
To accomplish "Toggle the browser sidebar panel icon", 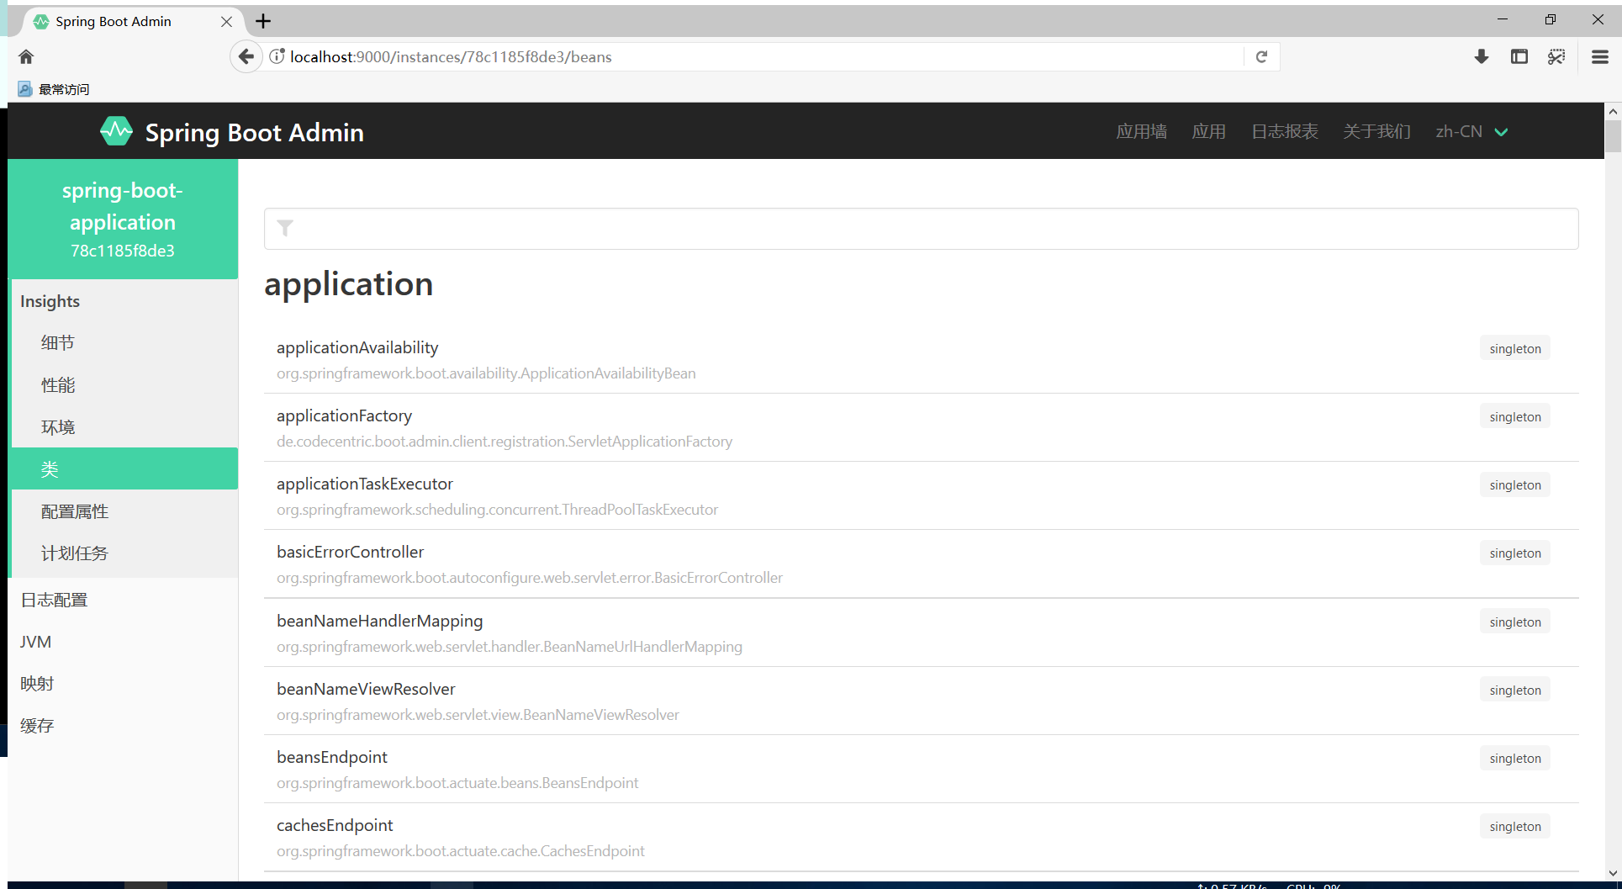I will pyautogui.click(x=1519, y=56).
